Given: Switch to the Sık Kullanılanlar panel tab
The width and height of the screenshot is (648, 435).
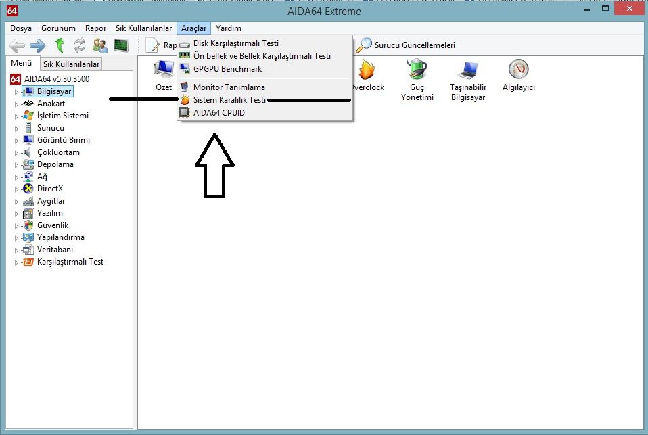Looking at the screenshot, I should click(x=71, y=64).
